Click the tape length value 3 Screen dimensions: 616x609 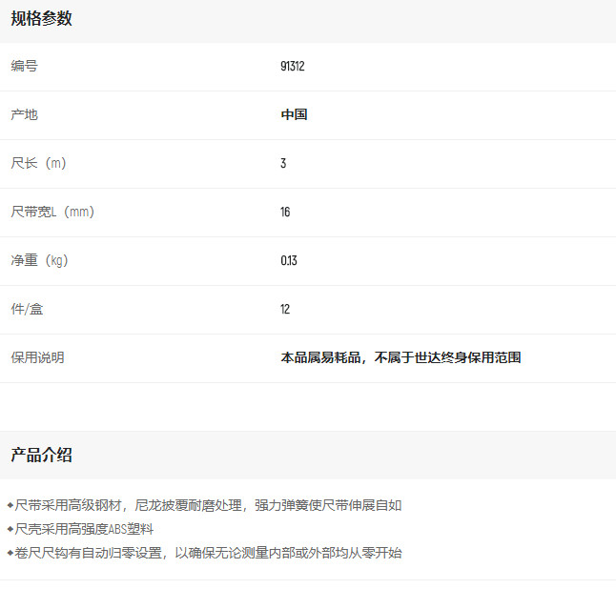283,164
